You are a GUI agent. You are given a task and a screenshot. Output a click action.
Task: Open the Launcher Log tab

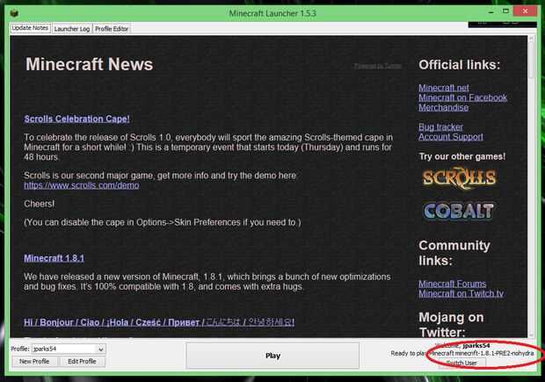click(72, 29)
